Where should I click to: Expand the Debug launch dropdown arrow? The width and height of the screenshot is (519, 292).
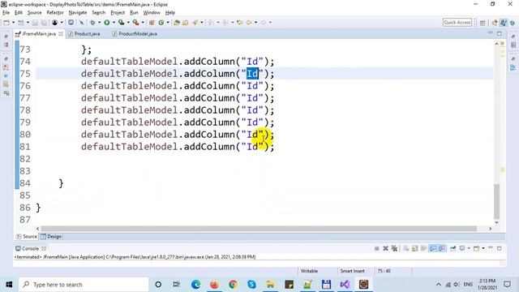tap(99, 23)
